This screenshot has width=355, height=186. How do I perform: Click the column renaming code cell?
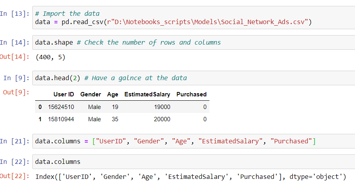(x=193, y=141)
